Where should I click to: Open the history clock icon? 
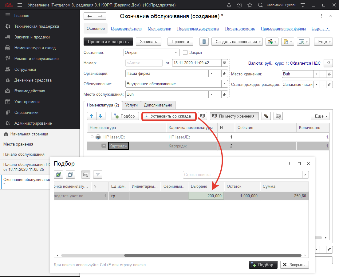click(239, 5)
